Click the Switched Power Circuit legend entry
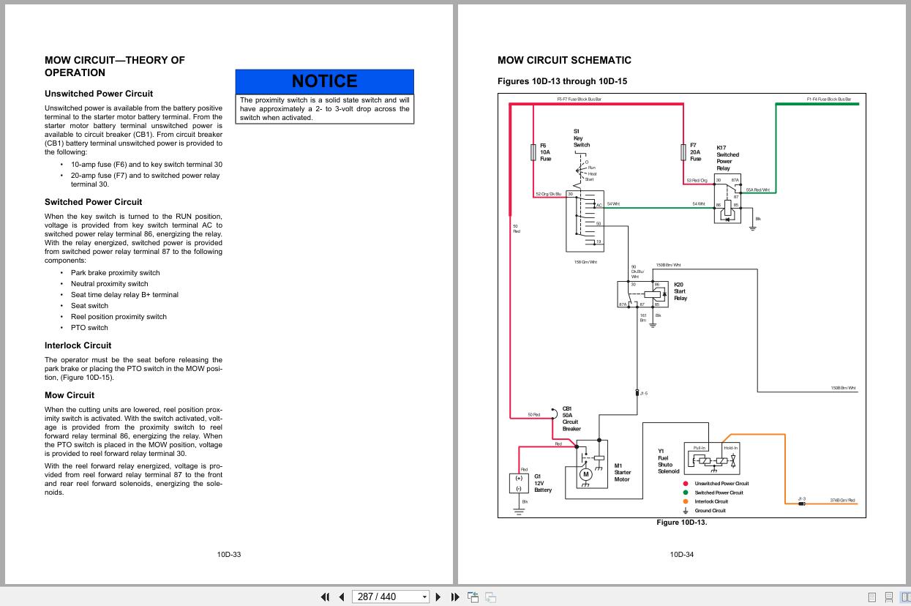The height and width of the screenshot is (606, 911). [713, 493]
